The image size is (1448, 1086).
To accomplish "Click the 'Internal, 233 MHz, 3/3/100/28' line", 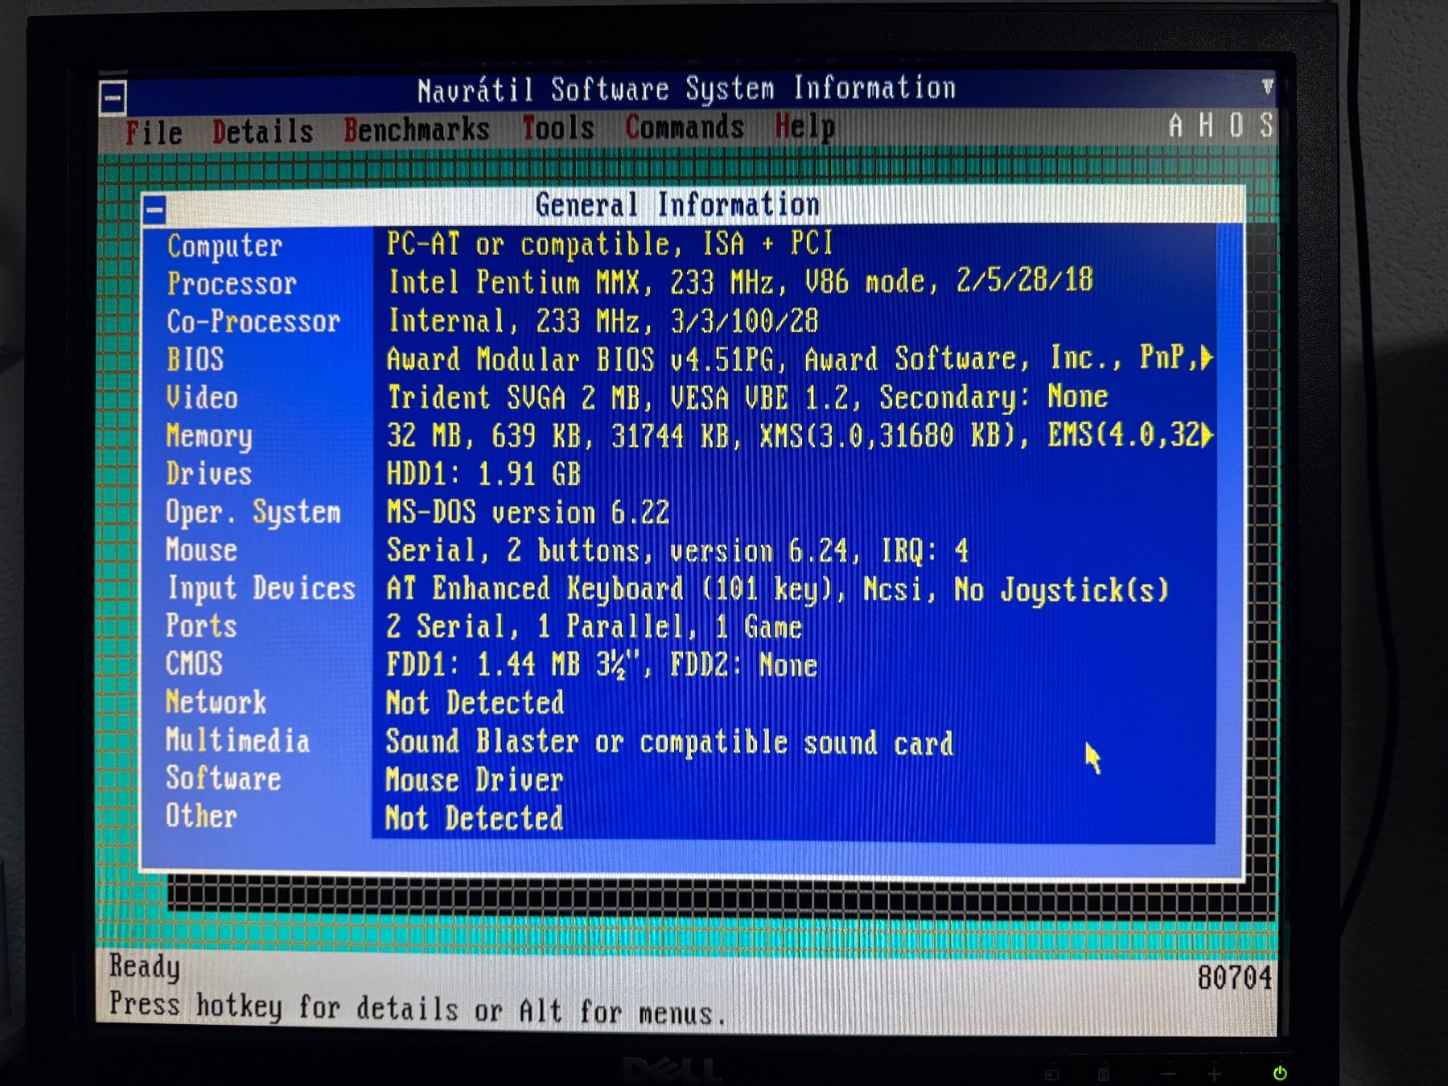I will click(x=603, y=321).
